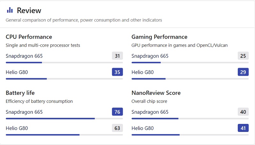
Task: Click Helio G80 CPU score badge 35
Action: pos(117,72)
